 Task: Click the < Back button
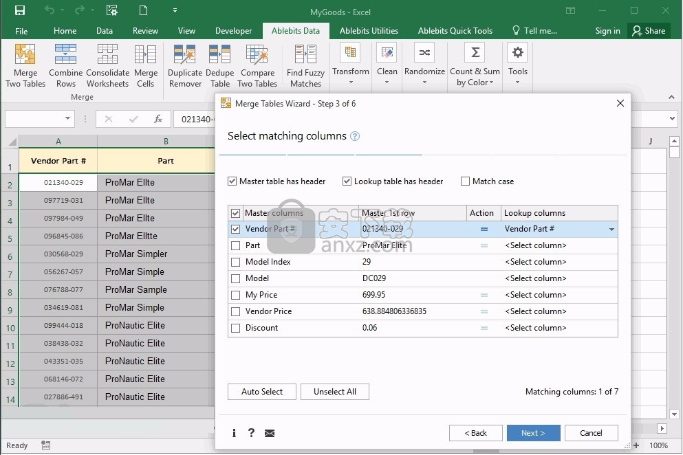point(476,433)
